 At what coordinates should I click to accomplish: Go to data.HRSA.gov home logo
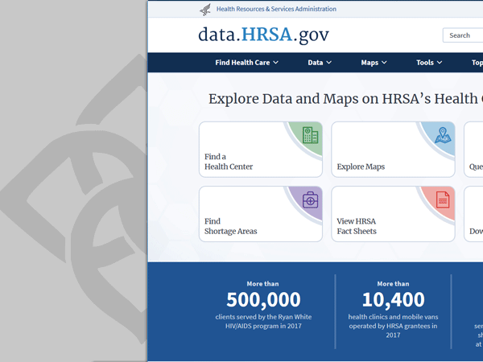(x=264, y=35)
